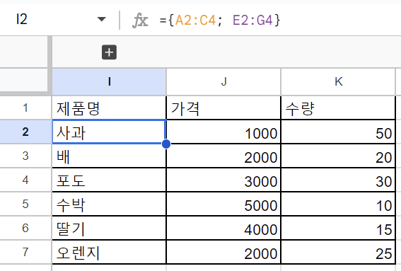This screenshot has height=271, width=401.
Task: Select column K header
Action: [x=338, y=82]
